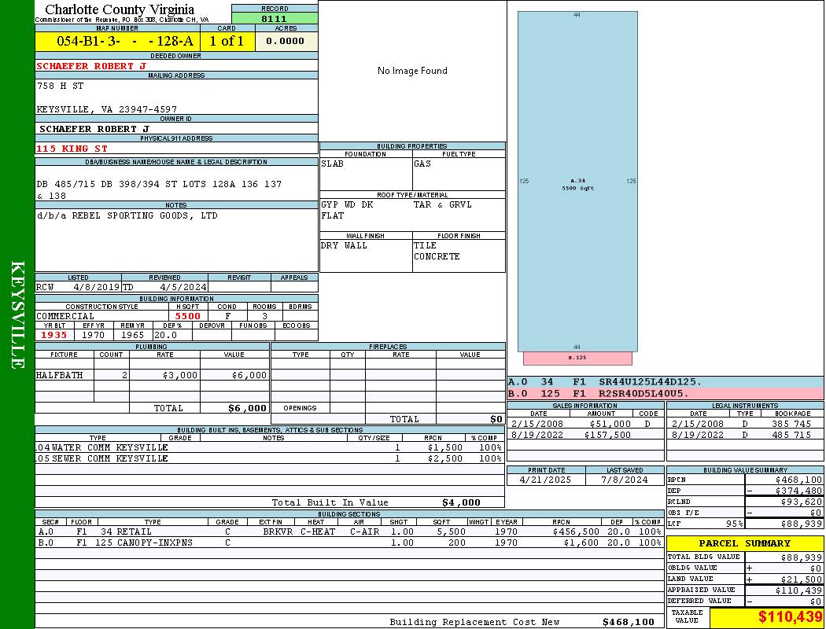
Task: Select the deeded owner name in red
Action: (91, 66)
